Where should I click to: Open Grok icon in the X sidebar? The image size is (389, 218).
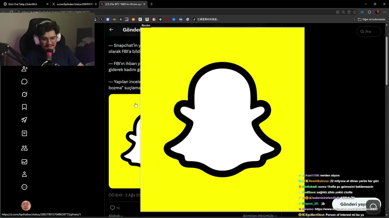(x=25, y=94)
